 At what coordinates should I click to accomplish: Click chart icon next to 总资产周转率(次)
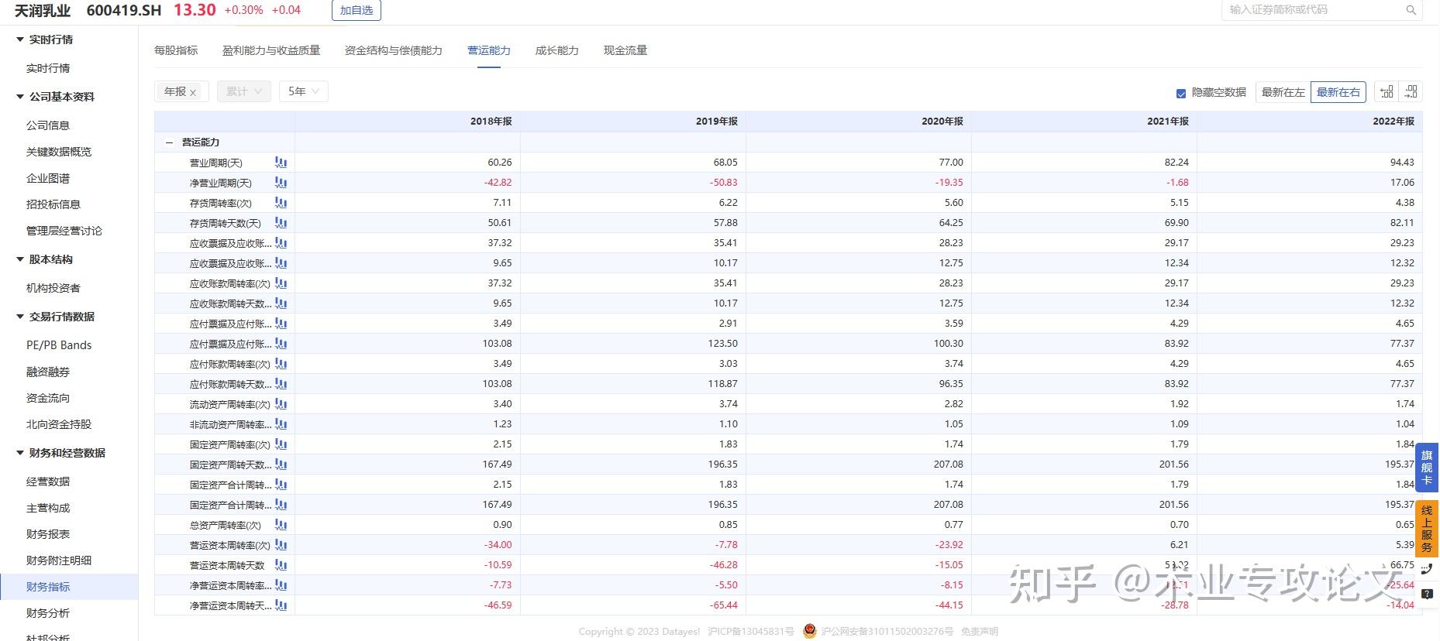(x=281, y=525)
